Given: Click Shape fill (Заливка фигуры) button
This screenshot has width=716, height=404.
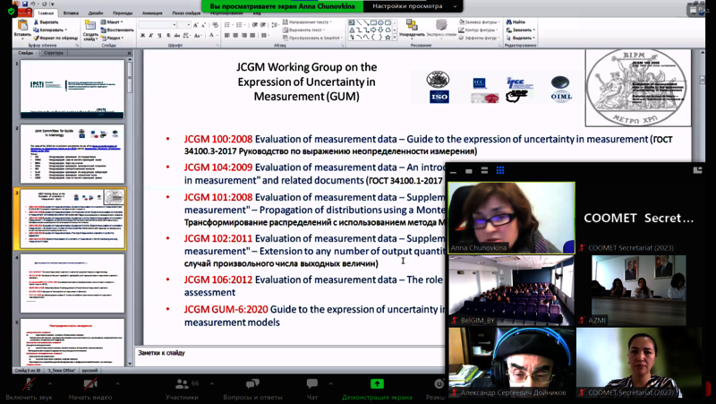Looking at the screenshot, I should point(480,21).
